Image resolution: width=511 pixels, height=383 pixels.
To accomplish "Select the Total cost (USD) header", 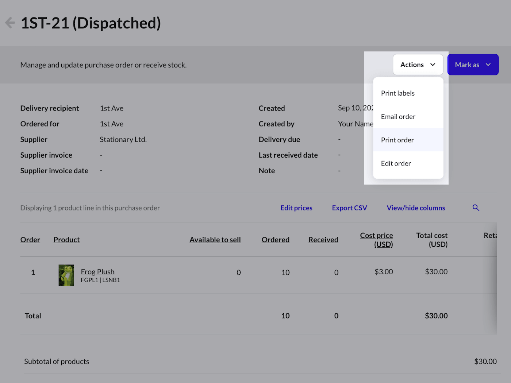I will point(432,240).
